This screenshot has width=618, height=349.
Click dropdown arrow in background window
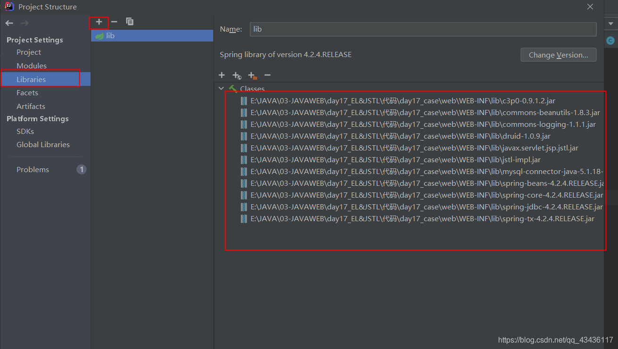tap(611, 24)
